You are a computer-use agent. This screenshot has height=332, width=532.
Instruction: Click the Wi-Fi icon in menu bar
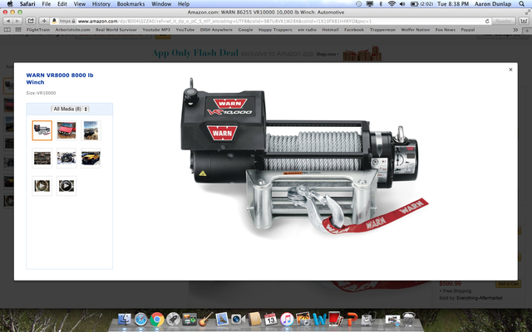391,4
